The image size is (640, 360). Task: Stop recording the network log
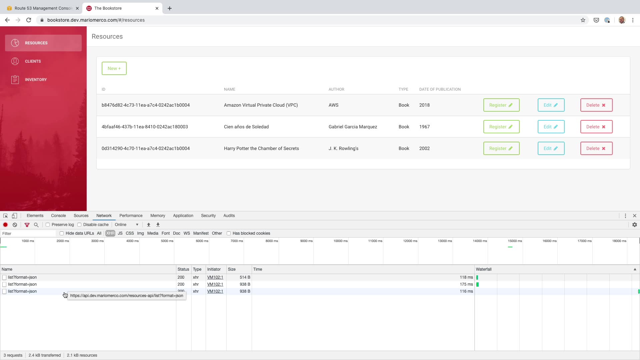pos(5,225)
